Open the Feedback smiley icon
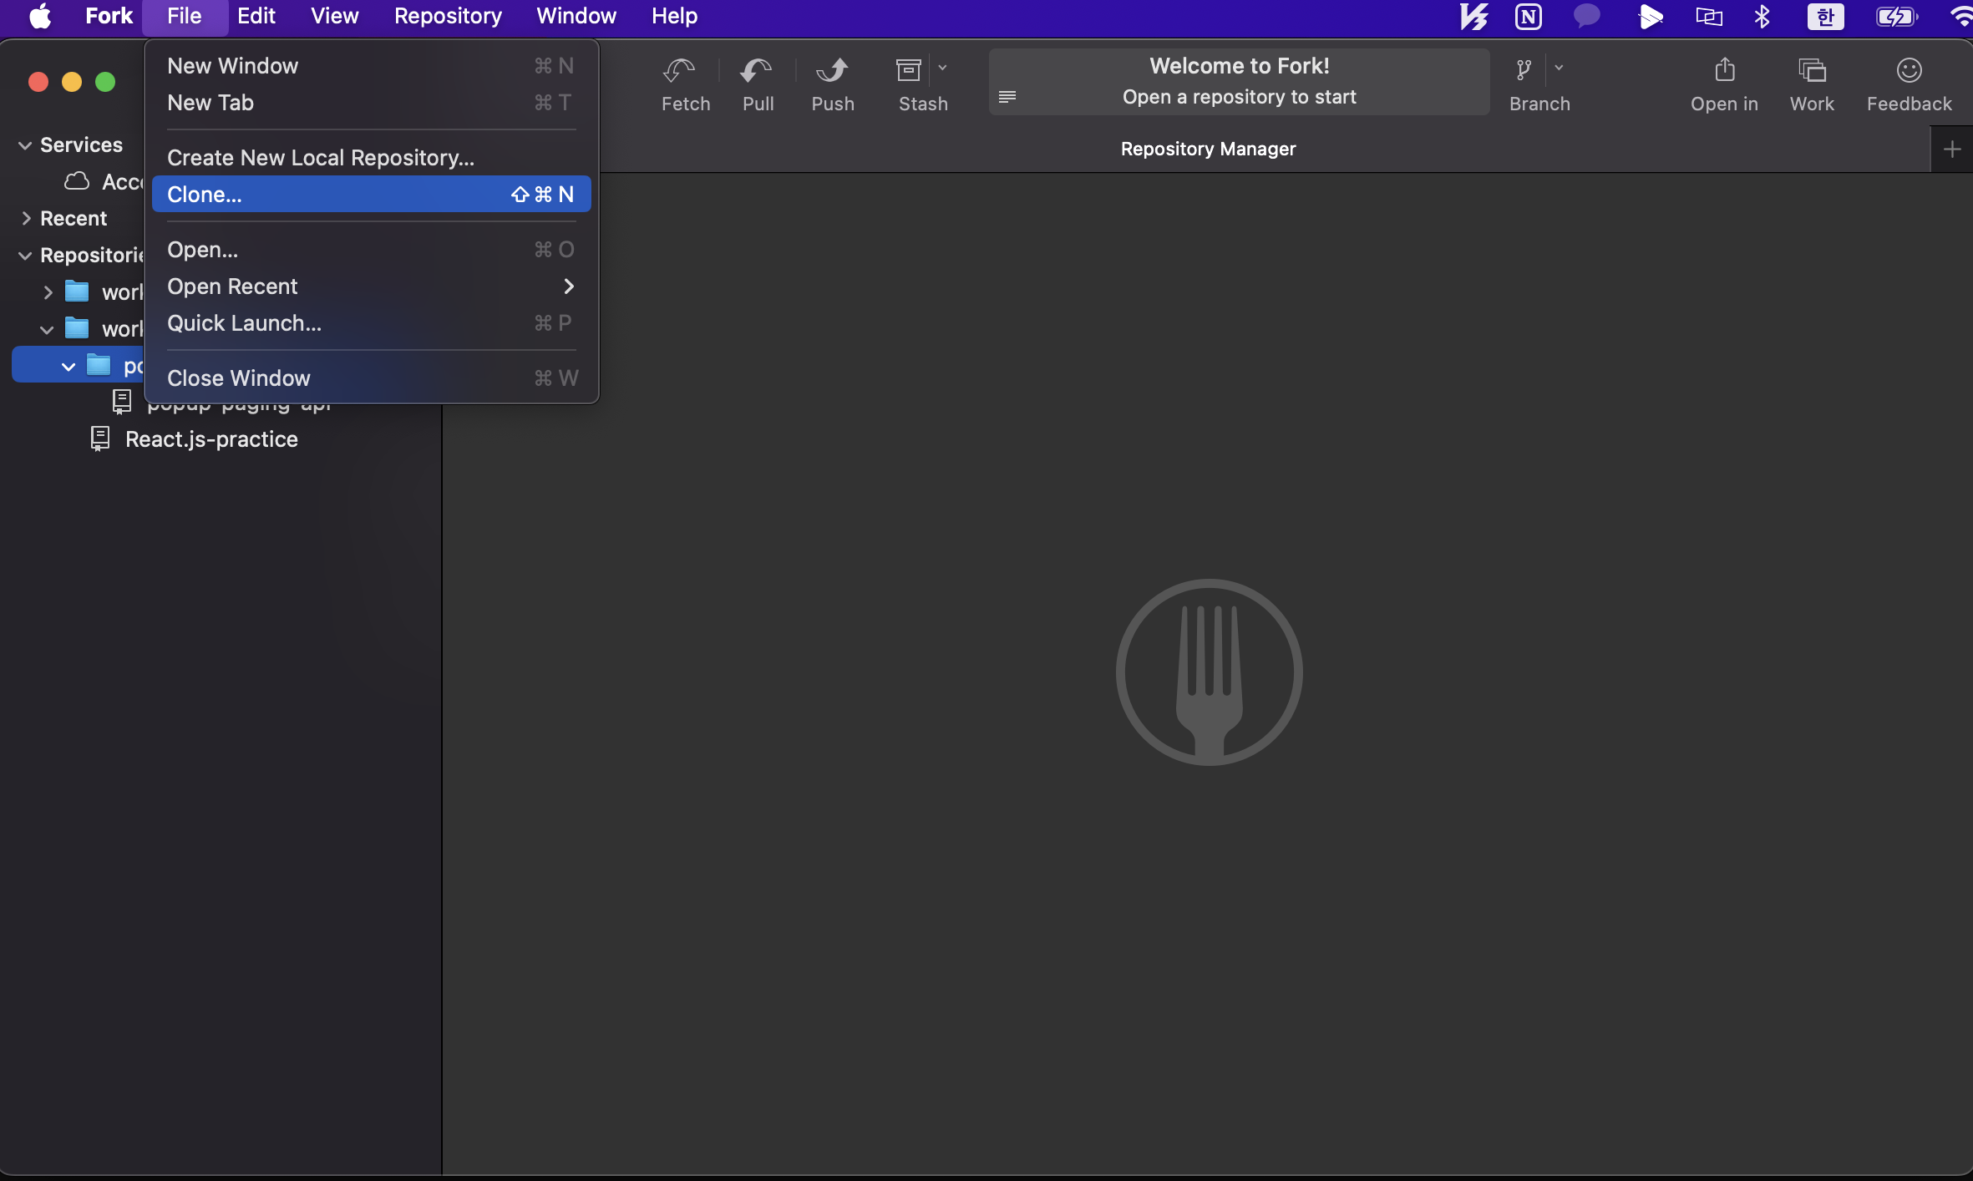 coord(1909,72)
